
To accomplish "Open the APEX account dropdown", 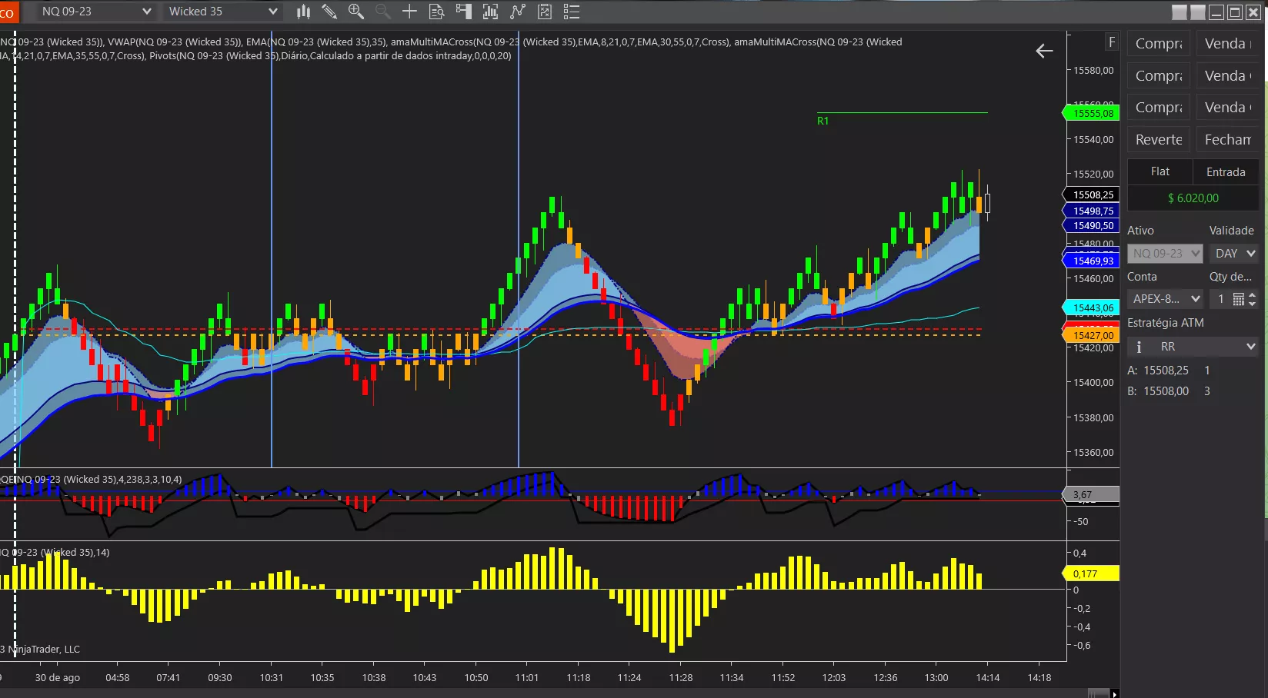I will point(1166,299).
